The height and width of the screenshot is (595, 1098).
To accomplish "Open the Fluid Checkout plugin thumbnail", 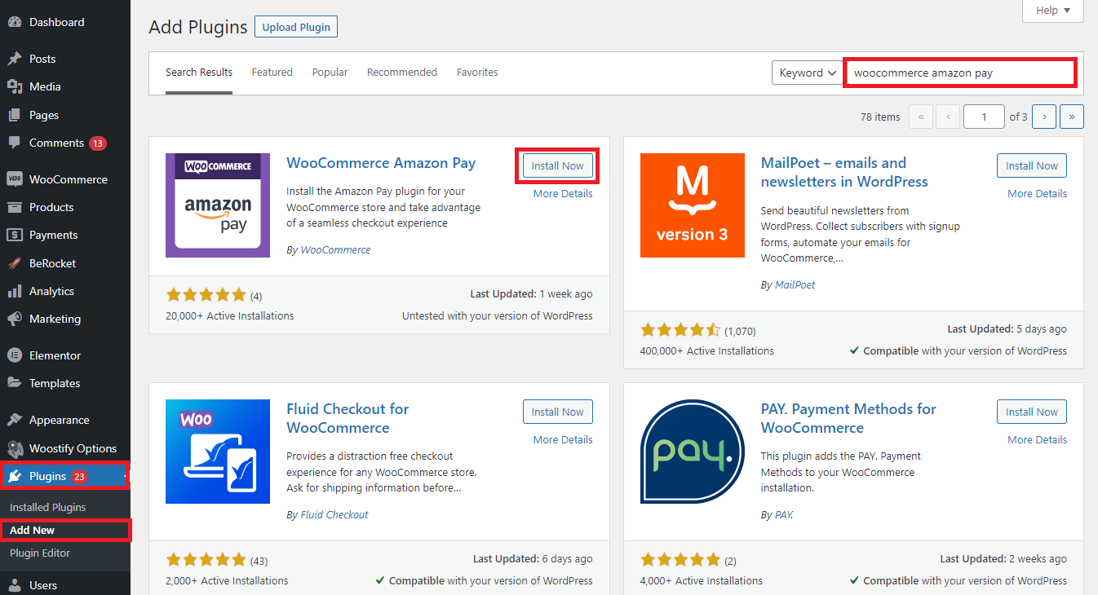I will [x=218, y=452].
